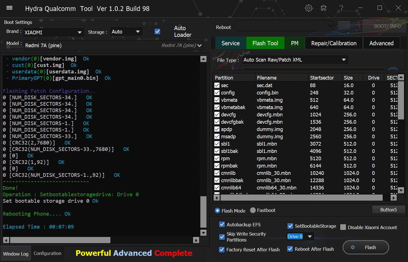Click Button5

coord(389,210)
